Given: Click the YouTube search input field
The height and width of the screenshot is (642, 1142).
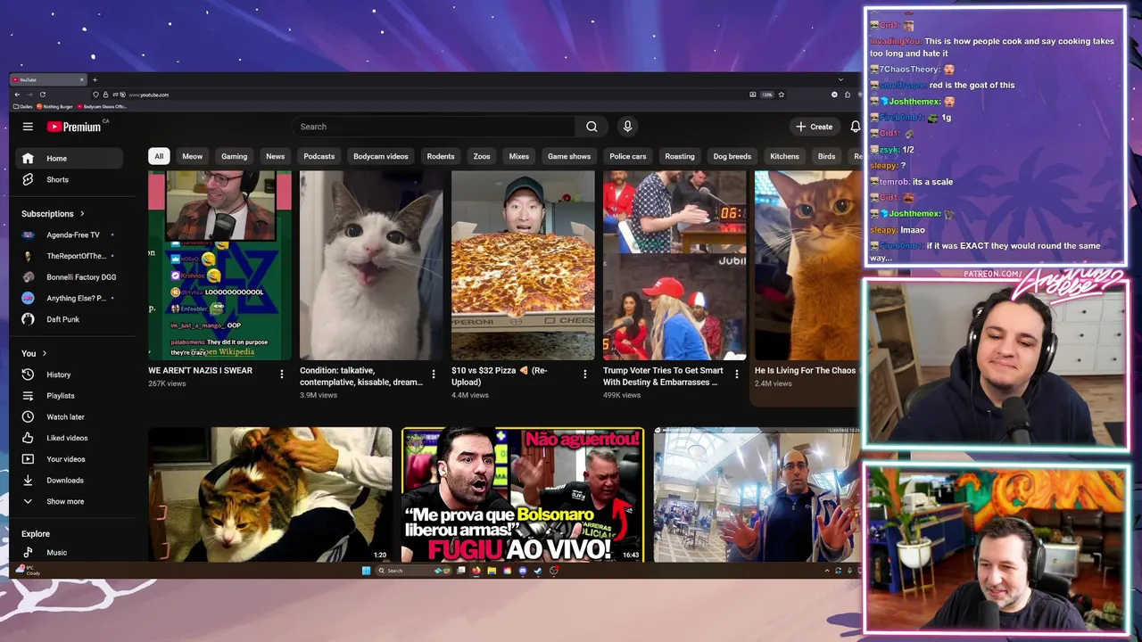Looking at the screenshot, I should [434, 127].
